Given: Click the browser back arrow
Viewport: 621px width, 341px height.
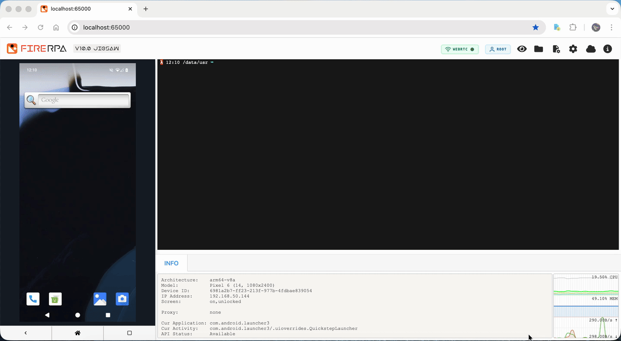Looking at the screenshot, I should (10, 28).
